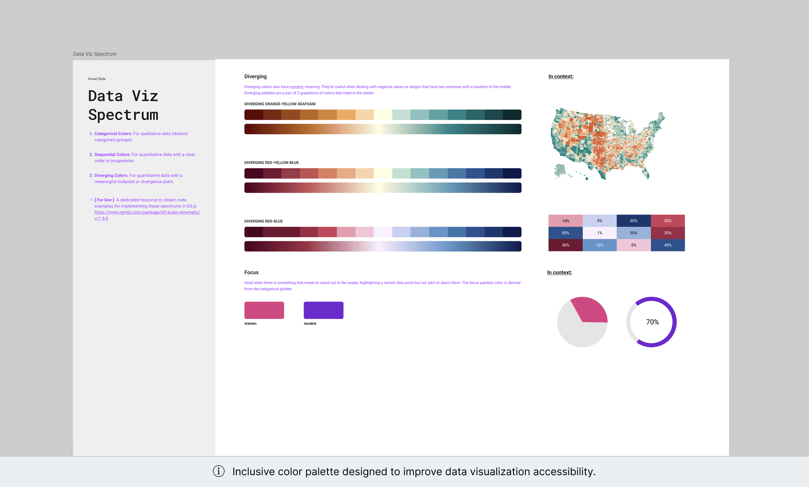
Task: Click the info icon in the caption bar
Action: pos(219,471)
